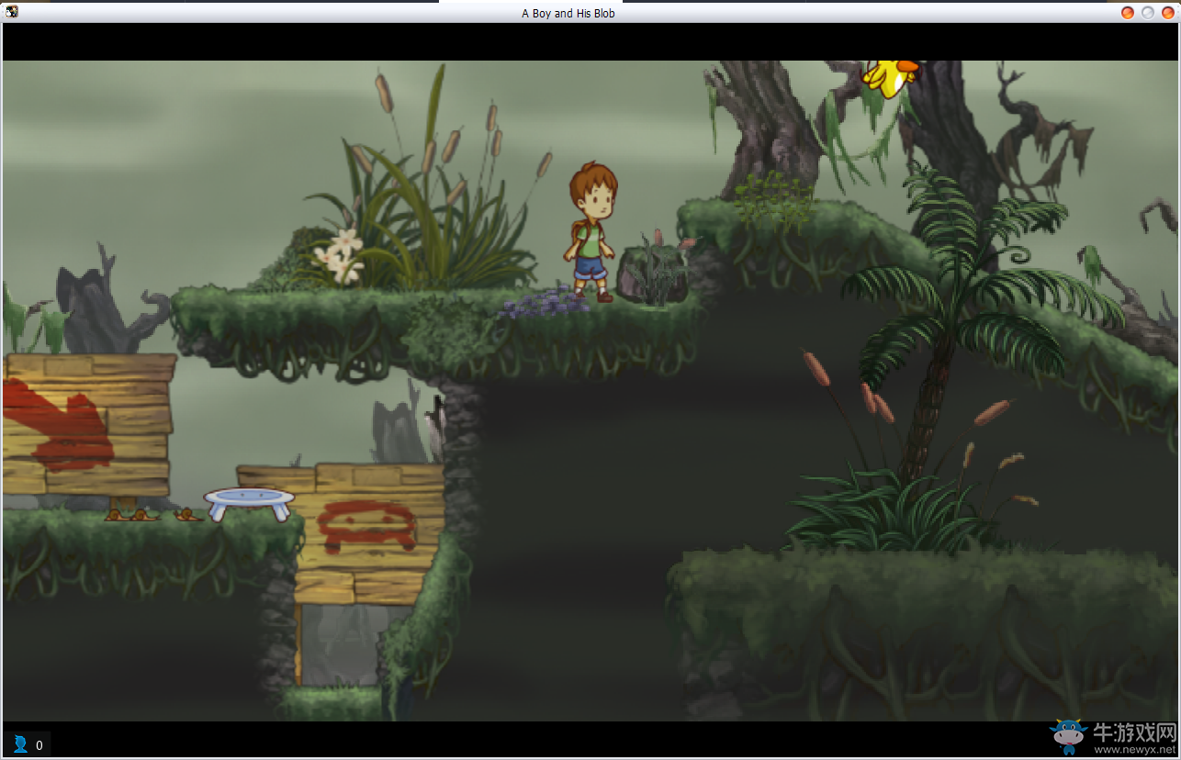This screenshot has height=760, width=1181.
Task: Click the boy character standing on the ledge
Action: click(x=590, y=232)
